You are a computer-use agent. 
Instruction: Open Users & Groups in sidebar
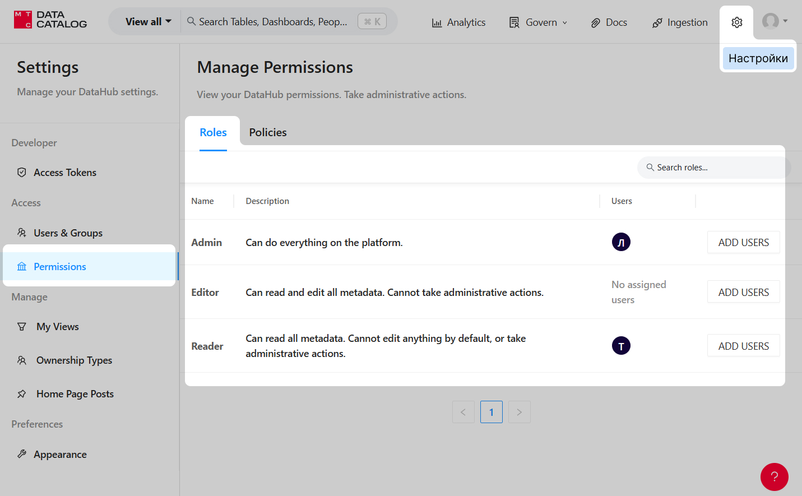point(68,233)
